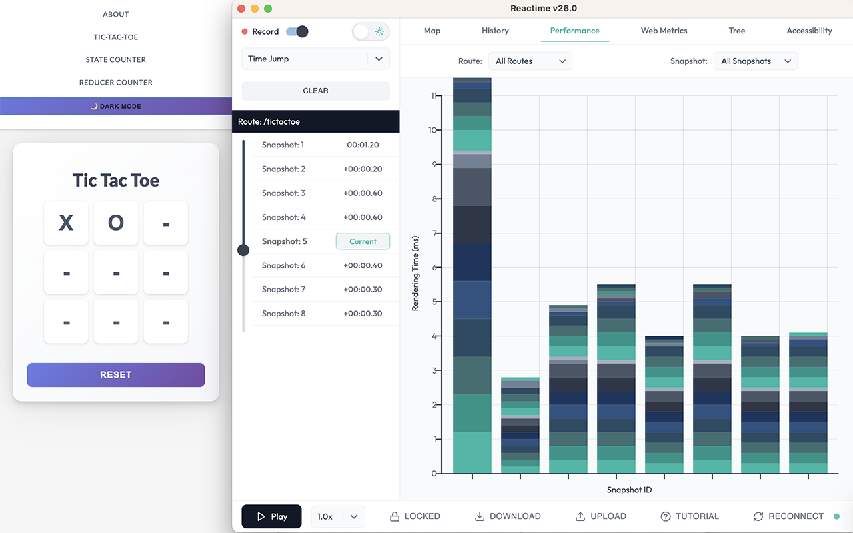
Task: Go to the Accessibility tab
Action: pyautogui.click(x=810, y=31)
